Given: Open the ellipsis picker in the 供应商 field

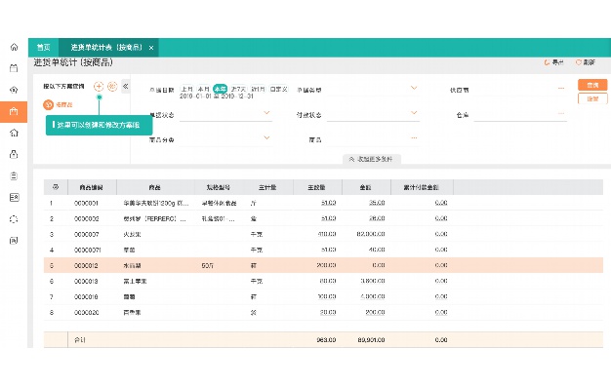Looking at the screenshot, I should (561, 89).
